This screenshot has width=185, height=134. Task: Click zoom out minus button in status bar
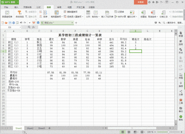click(x=155, y=132)
